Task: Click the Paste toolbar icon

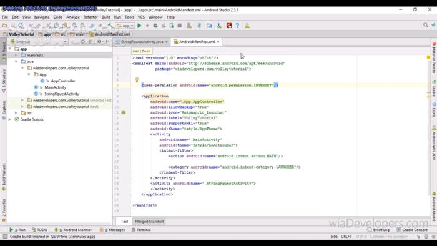Action: point(65,26)
